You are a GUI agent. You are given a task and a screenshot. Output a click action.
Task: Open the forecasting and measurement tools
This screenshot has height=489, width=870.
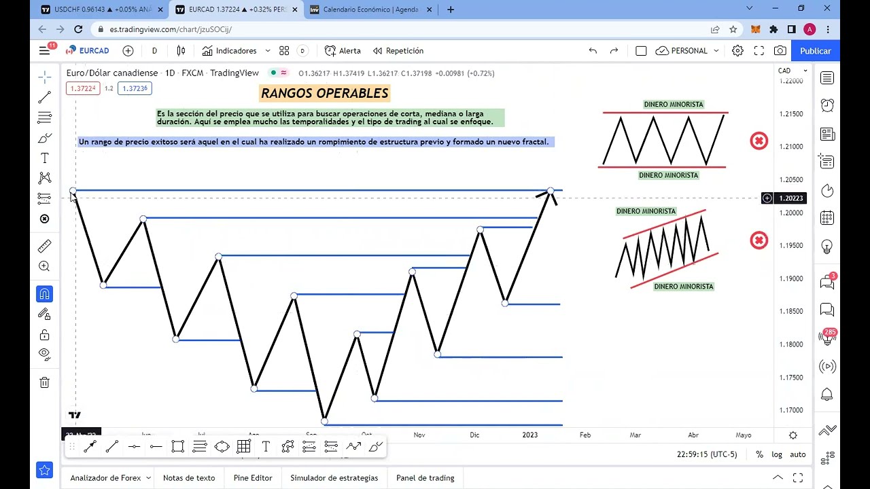45,198
